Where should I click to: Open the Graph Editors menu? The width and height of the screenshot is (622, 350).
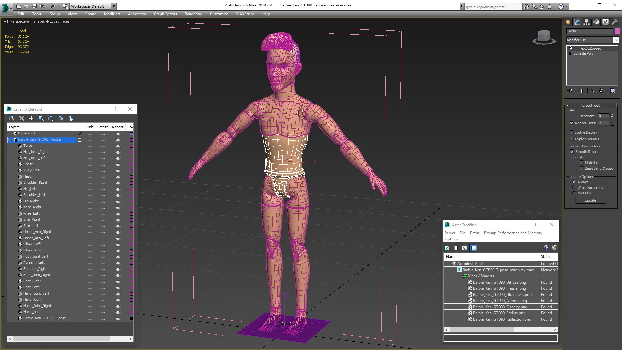click(165, 14)
